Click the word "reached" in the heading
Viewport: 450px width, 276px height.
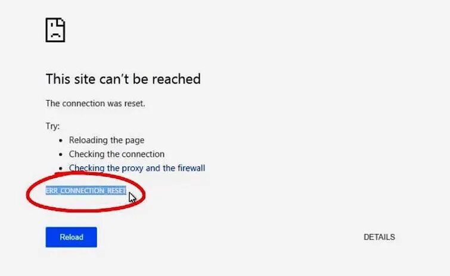click(176, 79)
